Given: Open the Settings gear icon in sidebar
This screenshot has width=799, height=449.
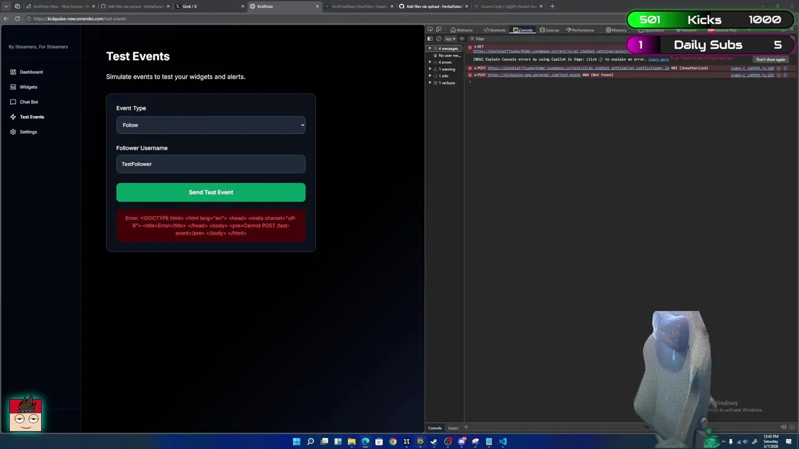Looking at the screenshot, I should [x=13, y=132].
